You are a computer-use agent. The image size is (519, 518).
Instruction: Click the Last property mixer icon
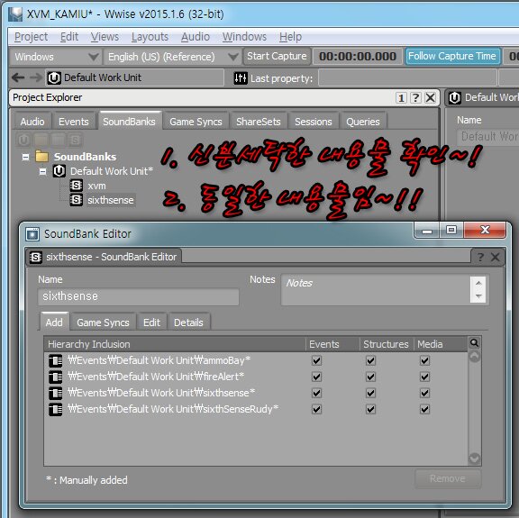click(x=241, y=78)
